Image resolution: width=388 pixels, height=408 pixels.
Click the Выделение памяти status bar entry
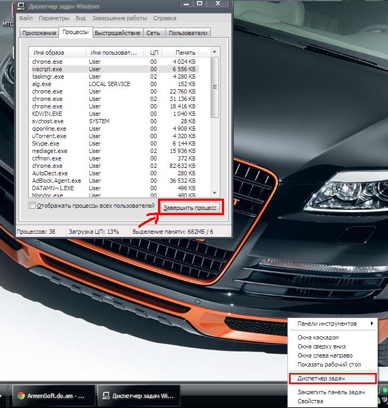(172, 232)
